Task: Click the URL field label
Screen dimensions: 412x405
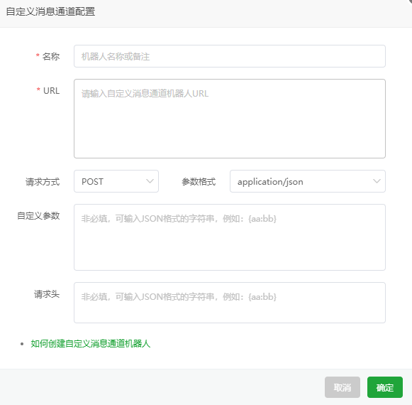Action: coord(51,90)
